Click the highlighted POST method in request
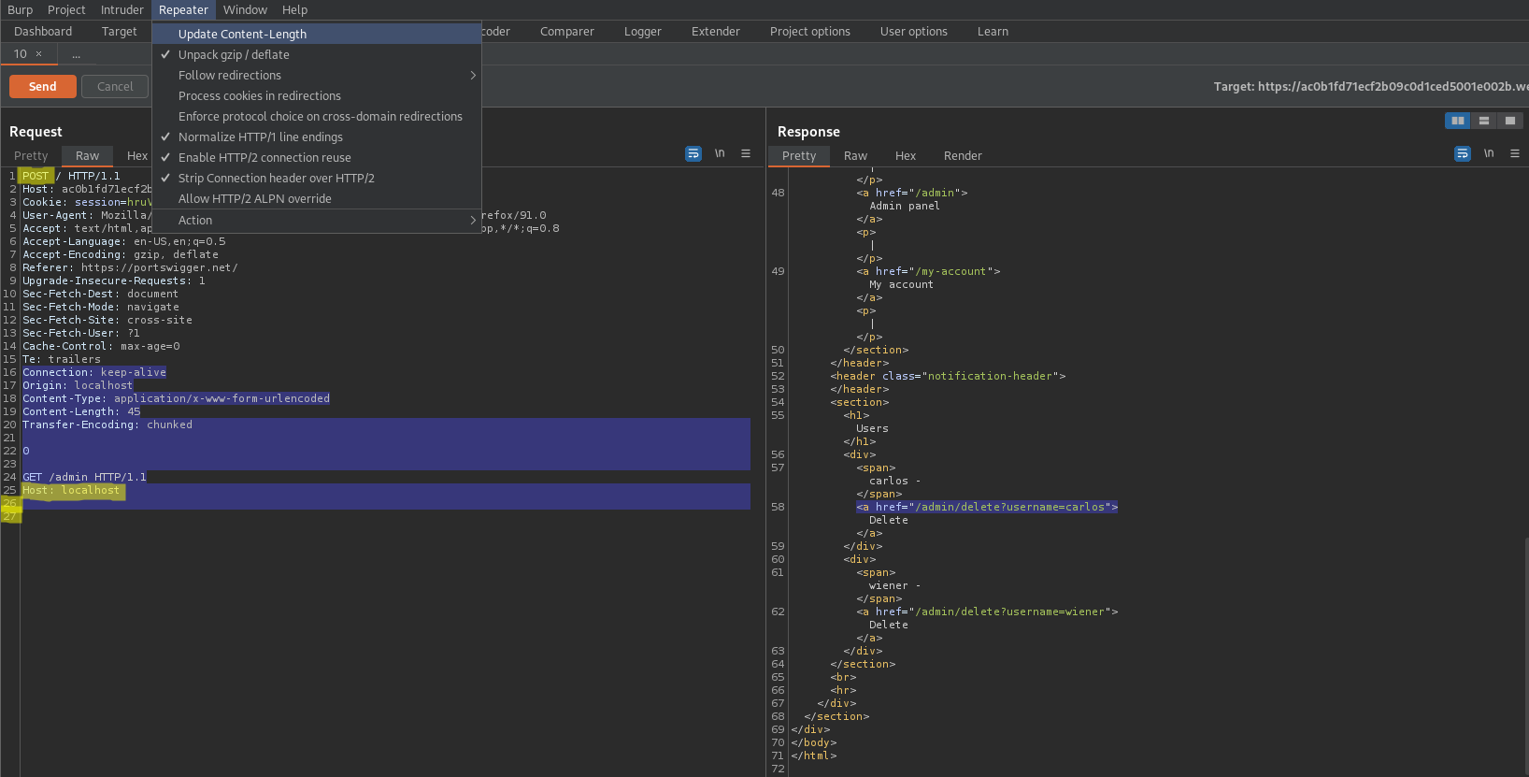Viewport: 1529px width, 777px height. tap(36, 176)
